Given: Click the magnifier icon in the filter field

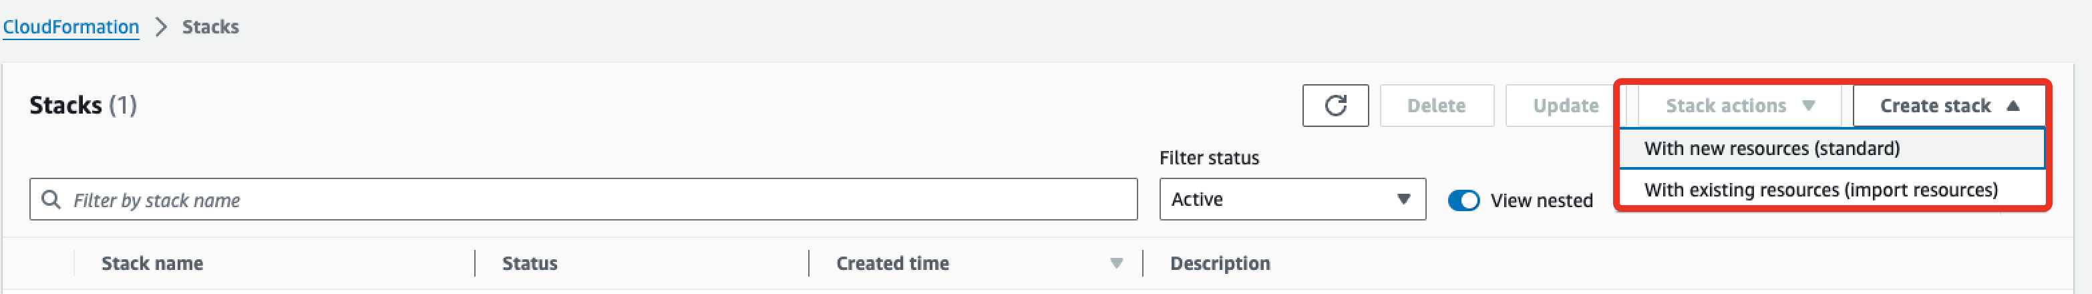Looking at the screenshot, I should pyautogui.click(x=50, y=200).
